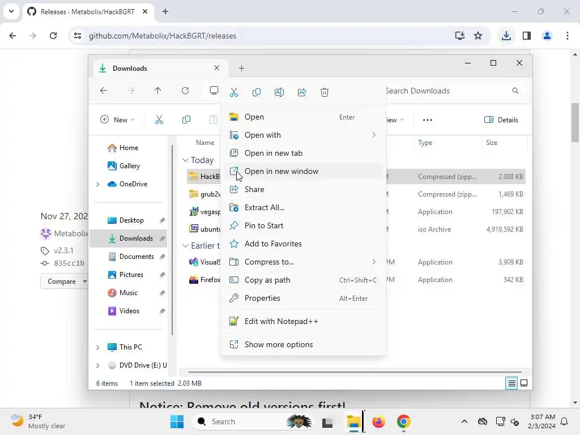Image resolution: width=580 pixels, height=435 pixels.
Task: Expand the DVD Drive (E:) node
Action: (x=97, y=365)
